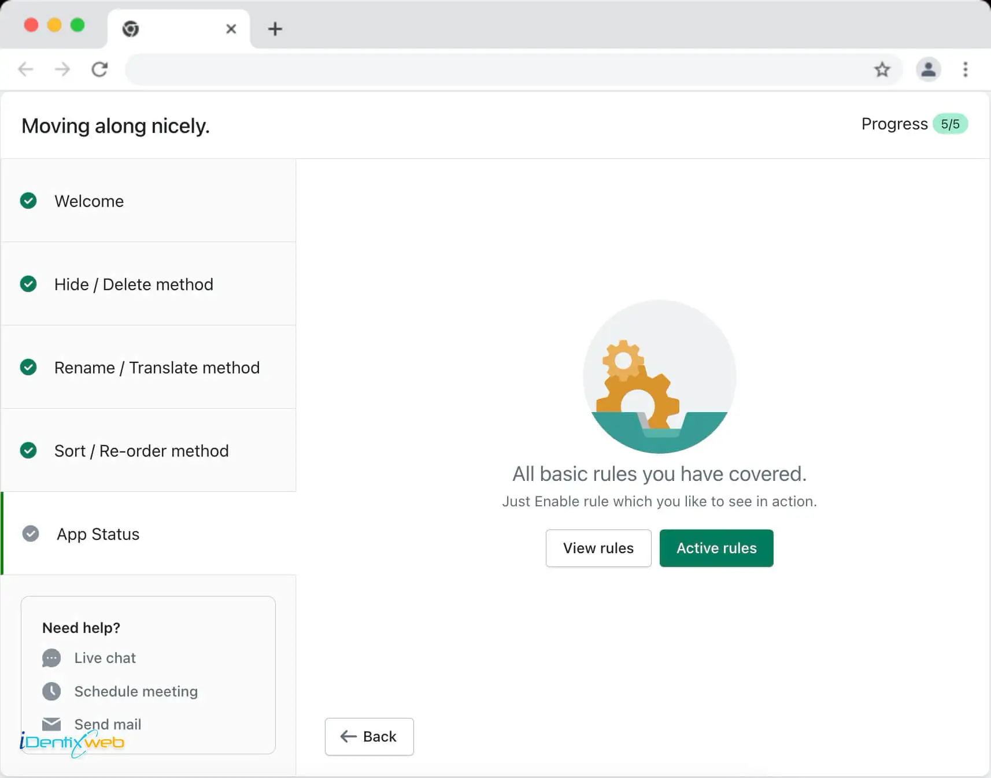Go to previous step with Back button

(369, 736)
